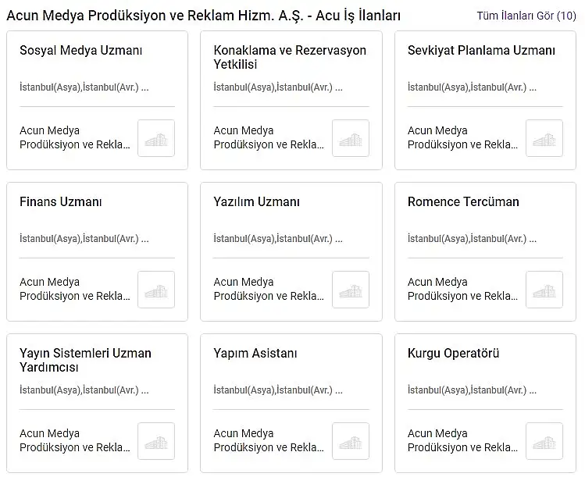585x484 pixels.
Task: View the Yapım Asistanı job title
Action: 255,353
